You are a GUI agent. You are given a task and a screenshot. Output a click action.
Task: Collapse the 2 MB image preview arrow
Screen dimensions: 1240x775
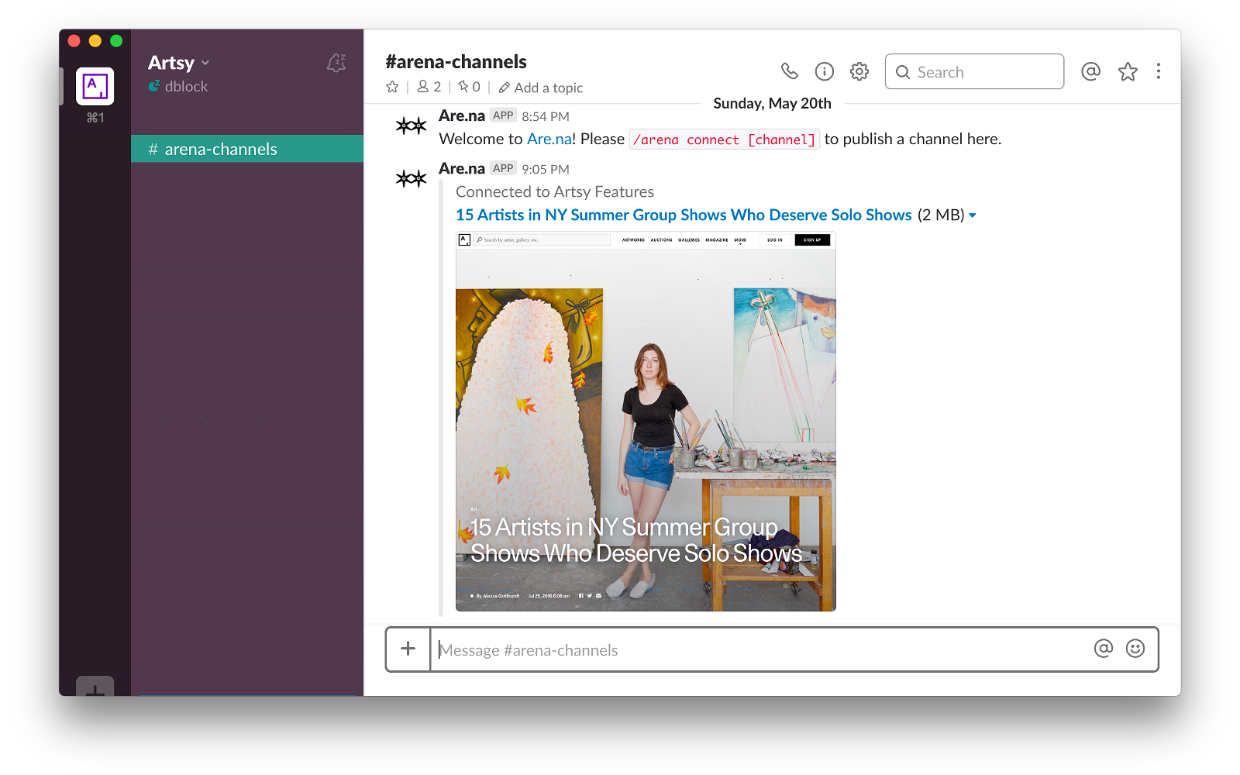(x=973, y=215)
